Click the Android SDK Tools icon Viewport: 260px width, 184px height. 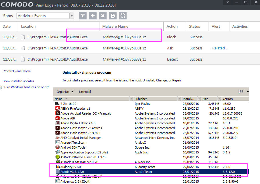click(57, 147)
